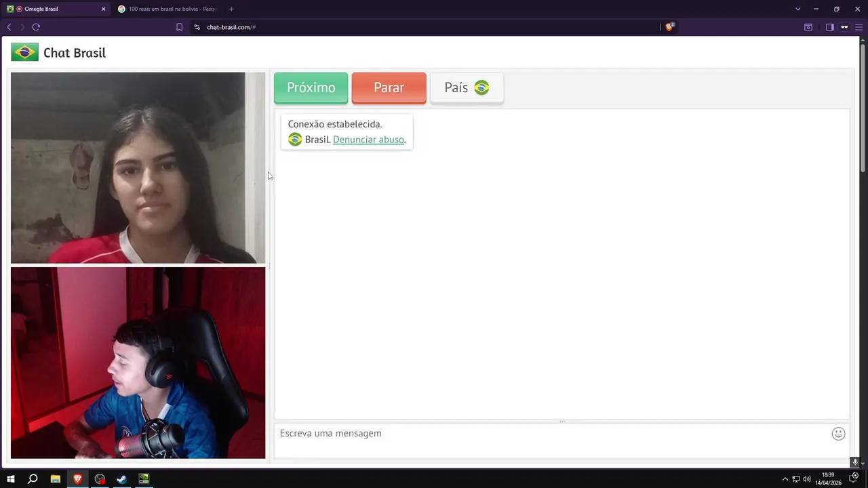This screenshot has height=488, width=868.
Task: Expand the tab list dropdown arrow
Action: [x=797, y=9]
